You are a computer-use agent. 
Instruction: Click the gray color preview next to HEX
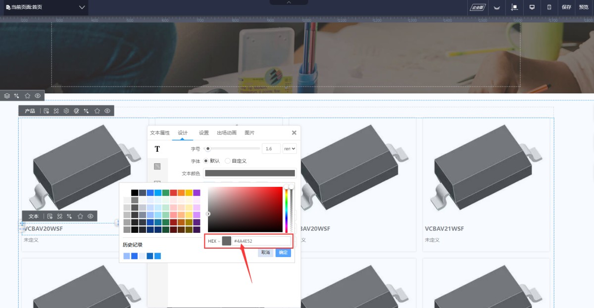pyautogui.click(x=227, y=241)
